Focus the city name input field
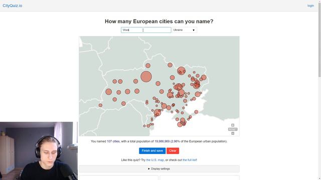The width and height of the screenshot is (321, 180). coord(146,30)
